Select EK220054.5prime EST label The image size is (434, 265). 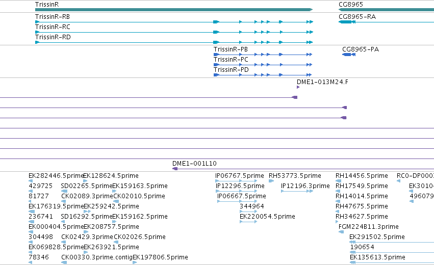pos(267,217)
